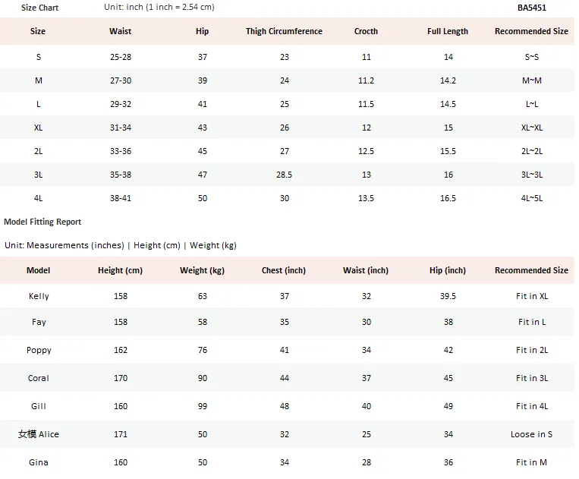Click the Chest (inch) column header
The height and width of the screenshot is (479, 579).
tap(284, 270)
